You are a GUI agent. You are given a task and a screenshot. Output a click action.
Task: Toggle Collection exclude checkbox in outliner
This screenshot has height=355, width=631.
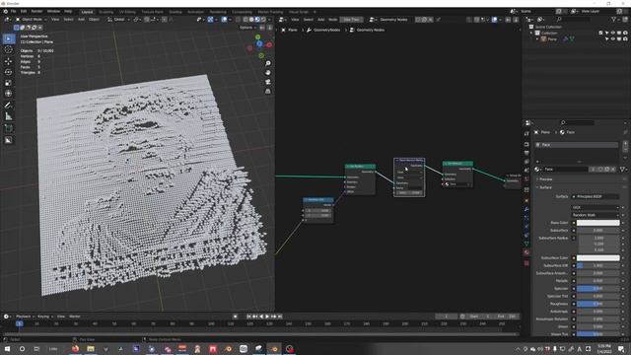[600, 33]
